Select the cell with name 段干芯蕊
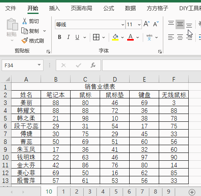This screenshot has height=196, width=201. pos(26,126)
